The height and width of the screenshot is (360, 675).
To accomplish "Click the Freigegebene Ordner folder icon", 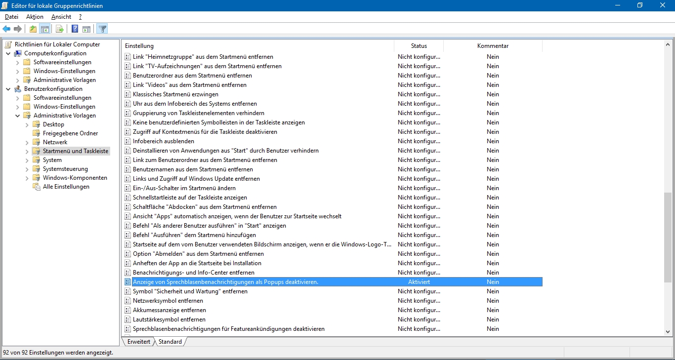I will pos(36,133).
